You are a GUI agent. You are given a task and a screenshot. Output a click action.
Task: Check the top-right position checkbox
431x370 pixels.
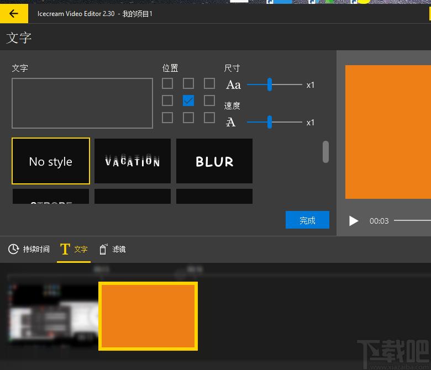tap(209, 83)
